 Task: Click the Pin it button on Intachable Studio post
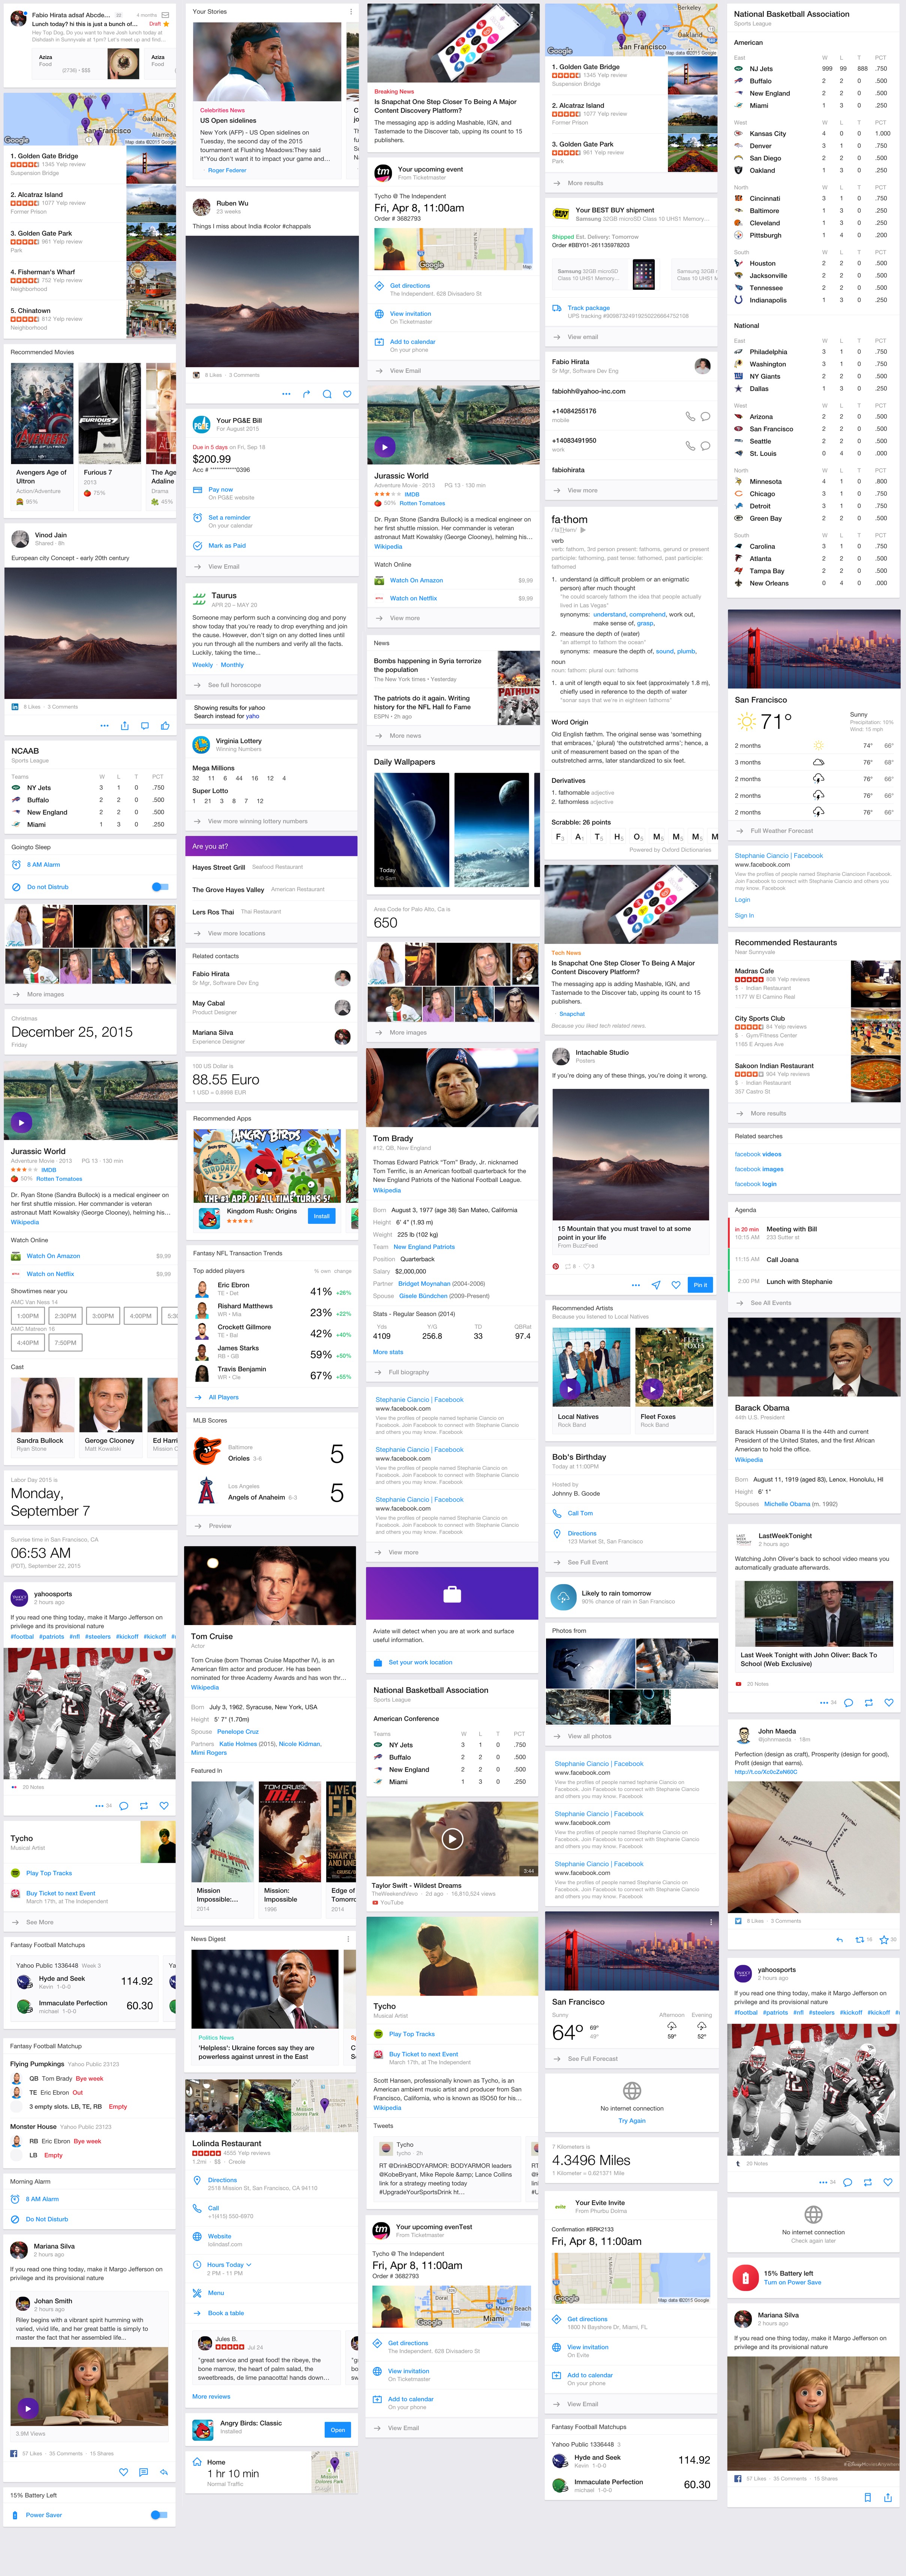[700, 1285]
